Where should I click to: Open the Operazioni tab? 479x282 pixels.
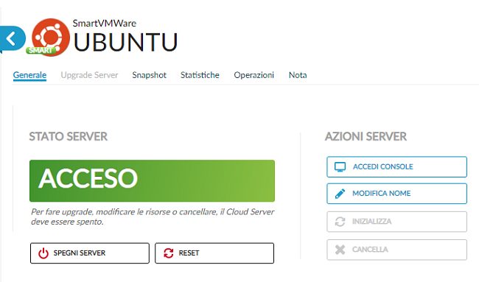[254, 75]
